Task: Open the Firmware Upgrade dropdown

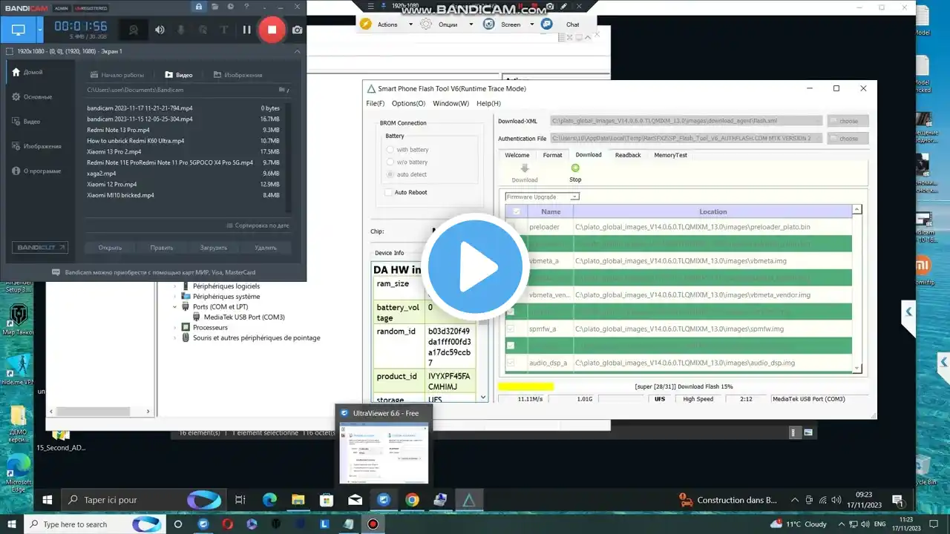Action: [x=543, y=197]
